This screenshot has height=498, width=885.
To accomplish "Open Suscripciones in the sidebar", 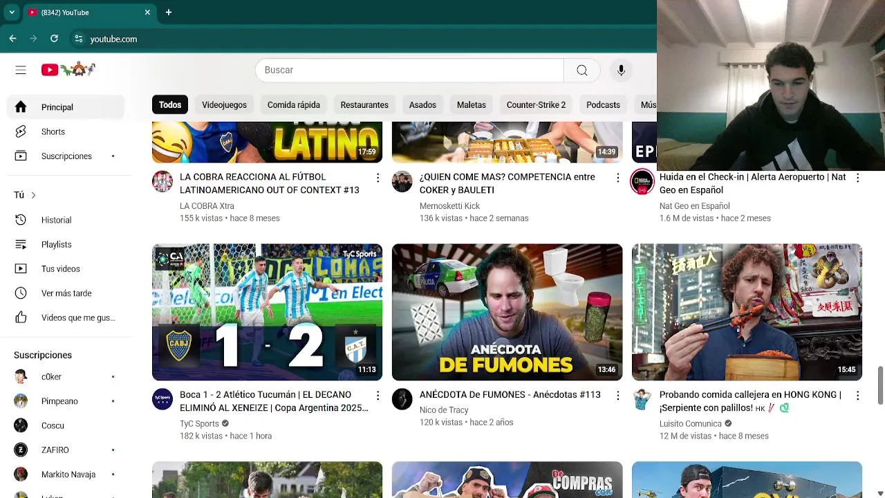I will 66,156.
